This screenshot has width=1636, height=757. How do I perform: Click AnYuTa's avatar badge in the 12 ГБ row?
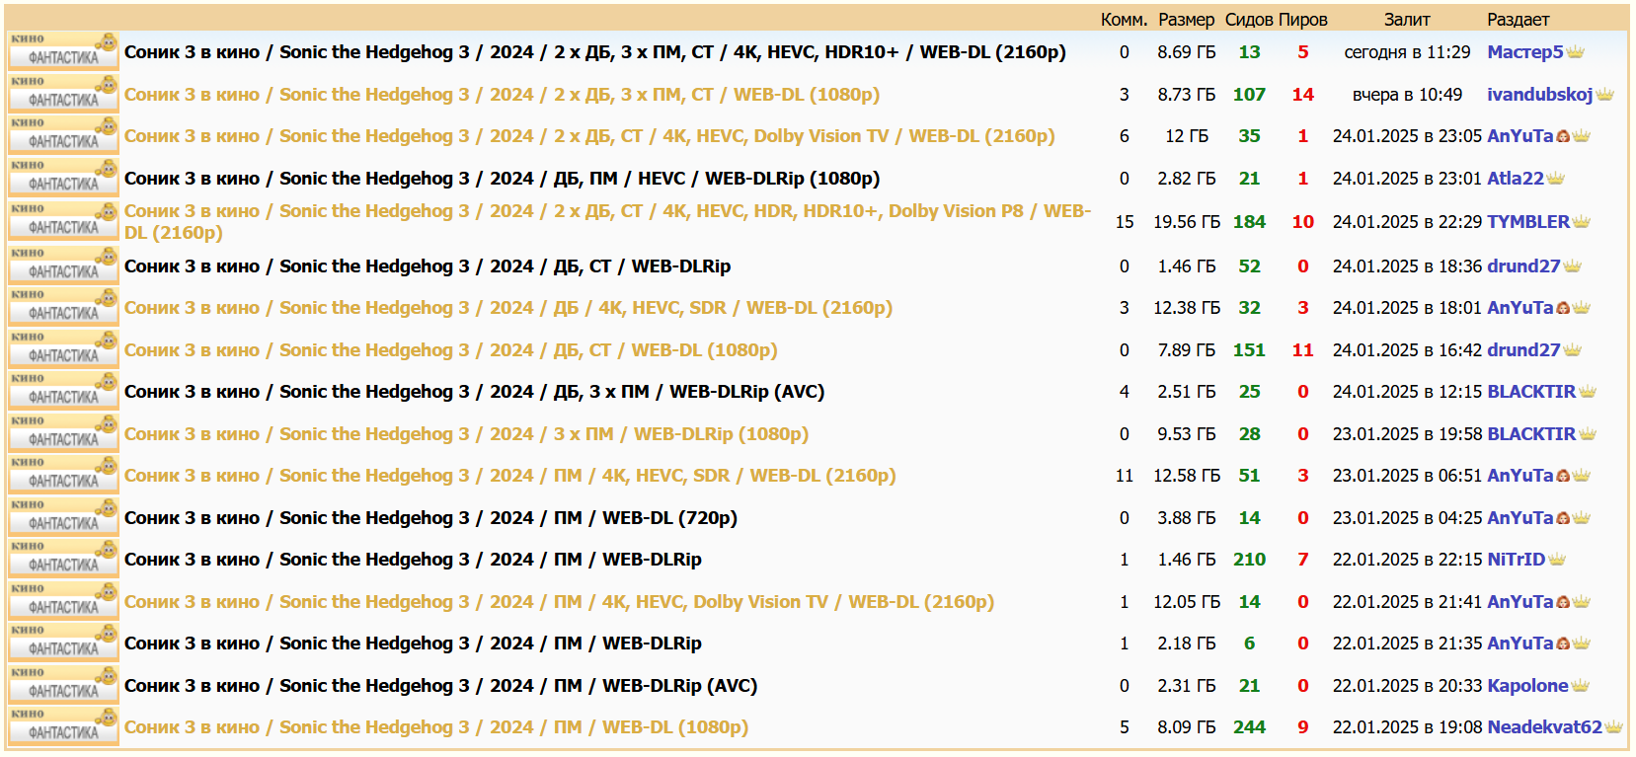1563,136
